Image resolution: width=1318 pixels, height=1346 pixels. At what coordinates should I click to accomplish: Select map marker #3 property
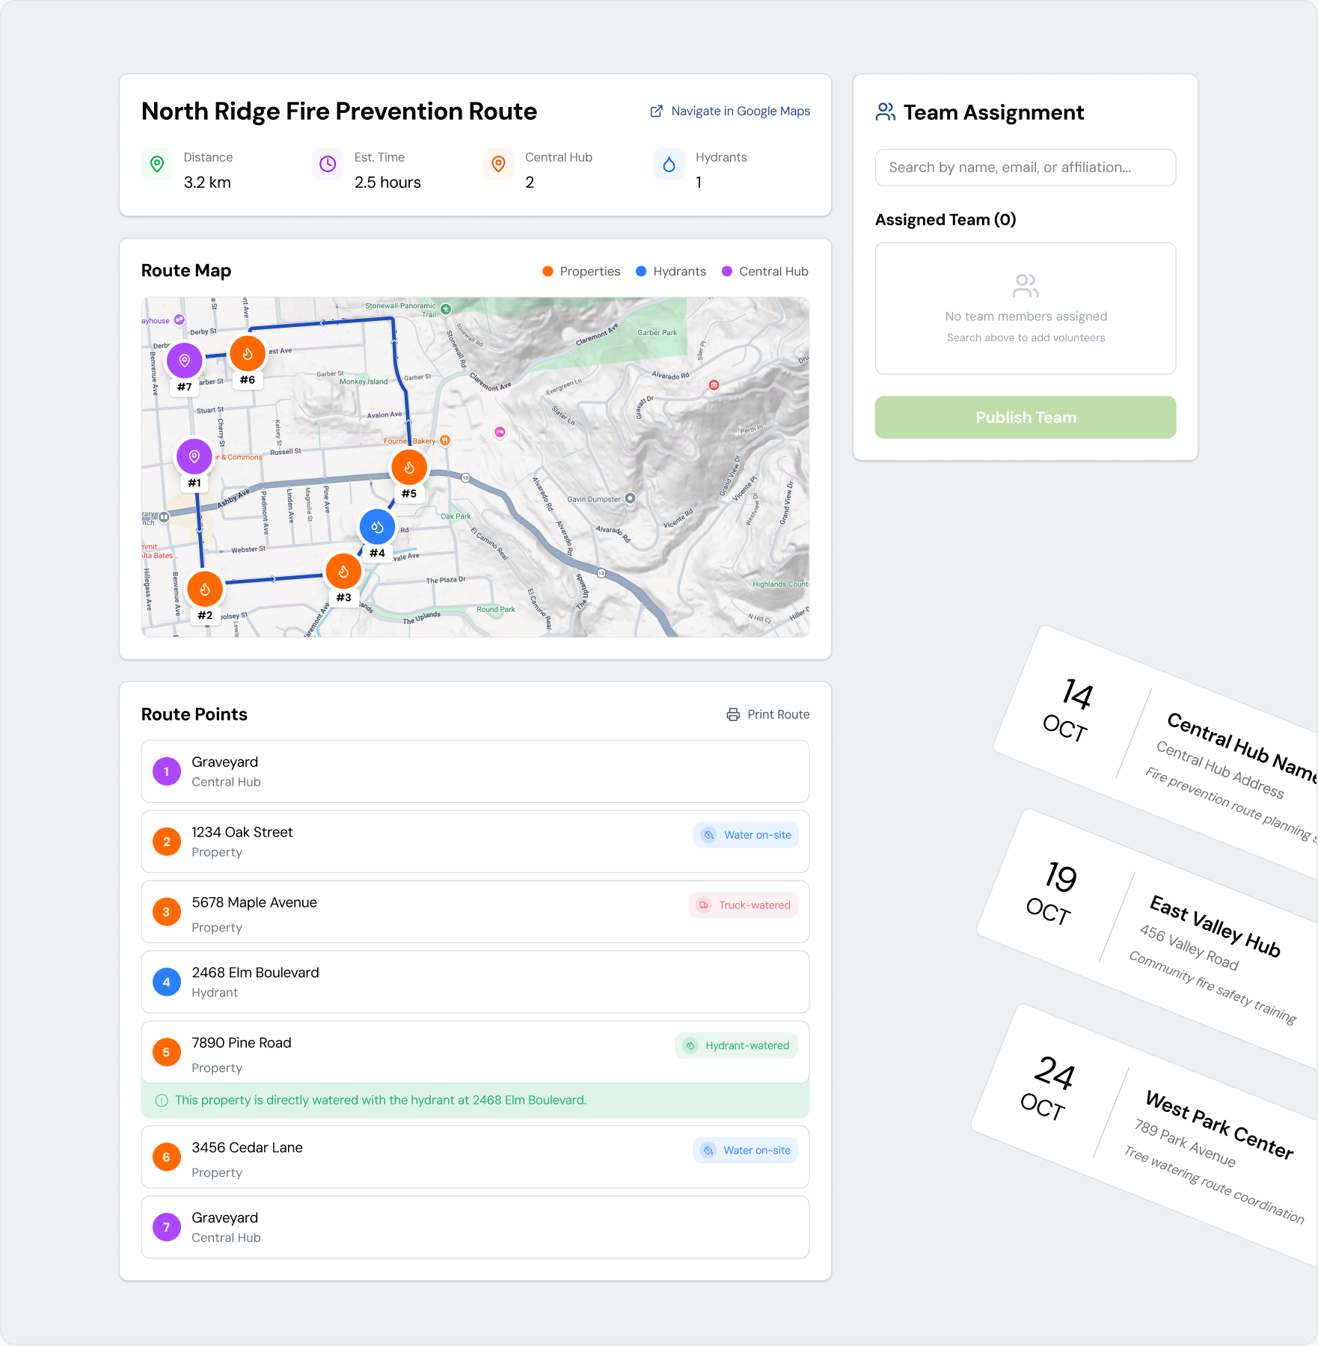(343, 572)
